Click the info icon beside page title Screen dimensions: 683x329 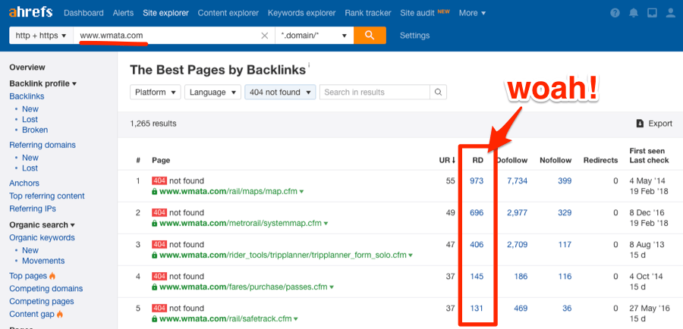click(310, 66)
